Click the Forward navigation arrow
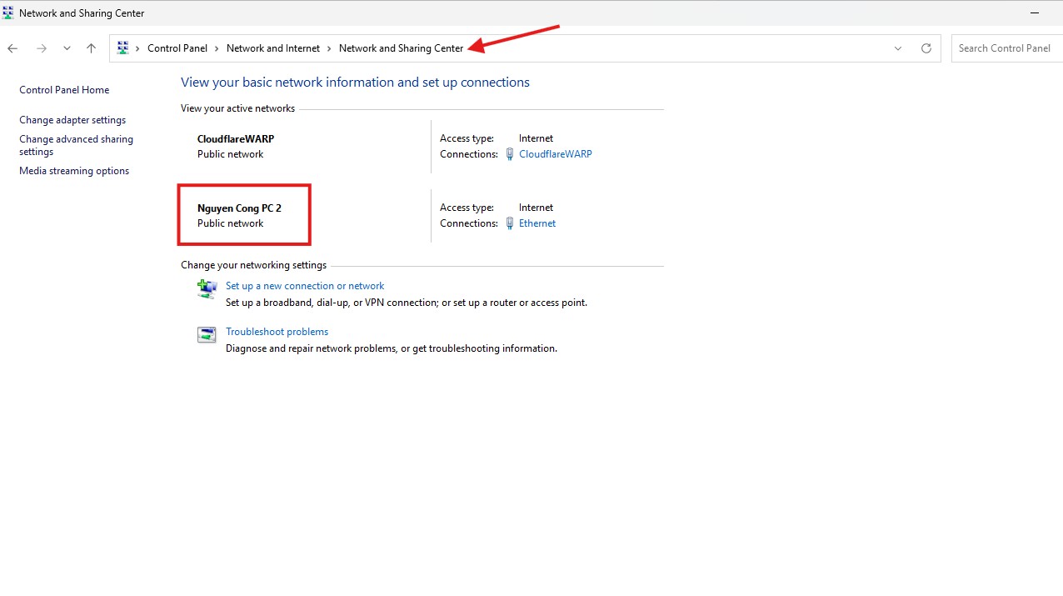The image size is (1063, 596). coord(41,48)
